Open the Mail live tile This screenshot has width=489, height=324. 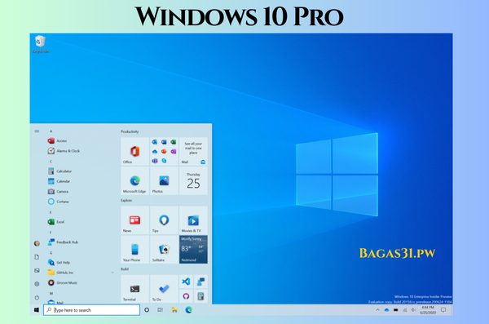pyautogui.click(x=193, y=152)
